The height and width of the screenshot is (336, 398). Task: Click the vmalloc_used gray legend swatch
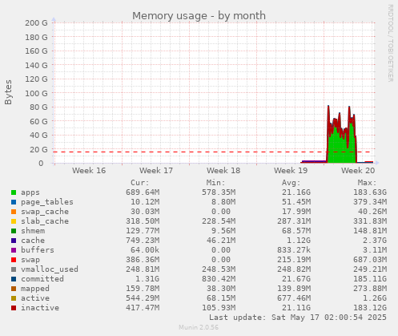[14, 269]
